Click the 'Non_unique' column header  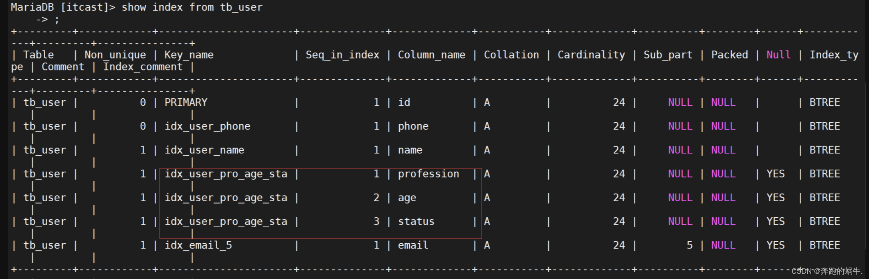[115, 55]
